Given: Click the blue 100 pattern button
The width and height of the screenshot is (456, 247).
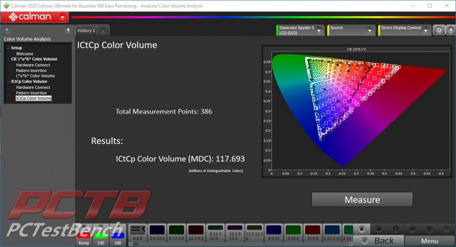Looking at the screenshot, I should 118,235.
